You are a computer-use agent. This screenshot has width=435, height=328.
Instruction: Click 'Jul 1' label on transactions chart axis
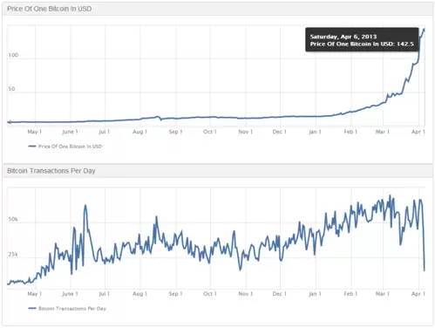pos(105,294)
